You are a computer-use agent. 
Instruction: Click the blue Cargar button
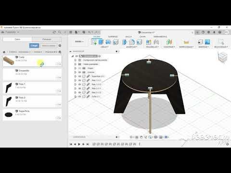click(34, 46)
